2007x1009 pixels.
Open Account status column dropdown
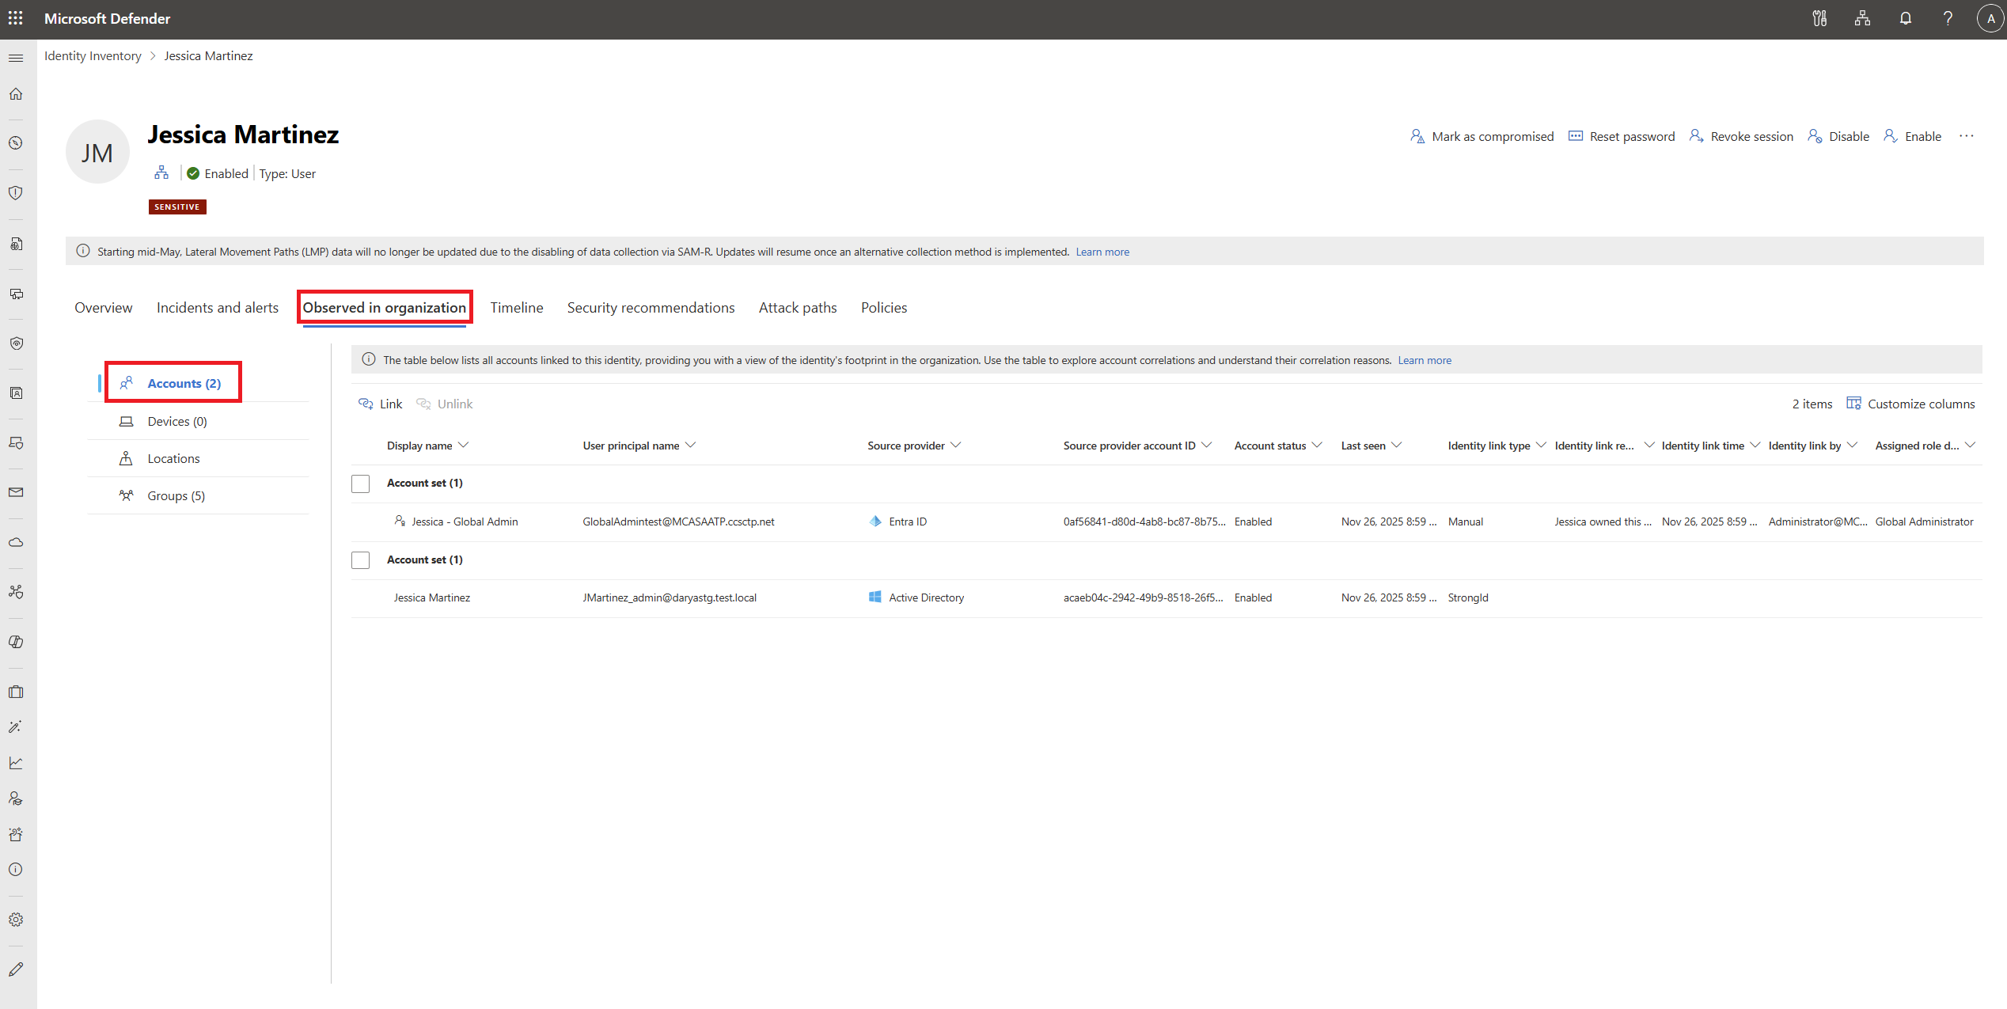pos(1317,446)
